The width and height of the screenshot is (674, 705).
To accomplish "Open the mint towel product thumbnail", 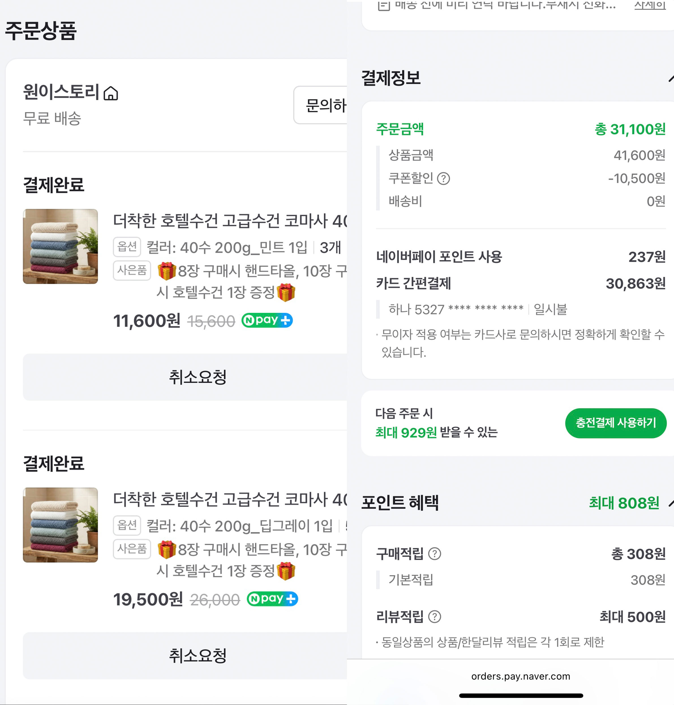I will [x=60, y=247].
